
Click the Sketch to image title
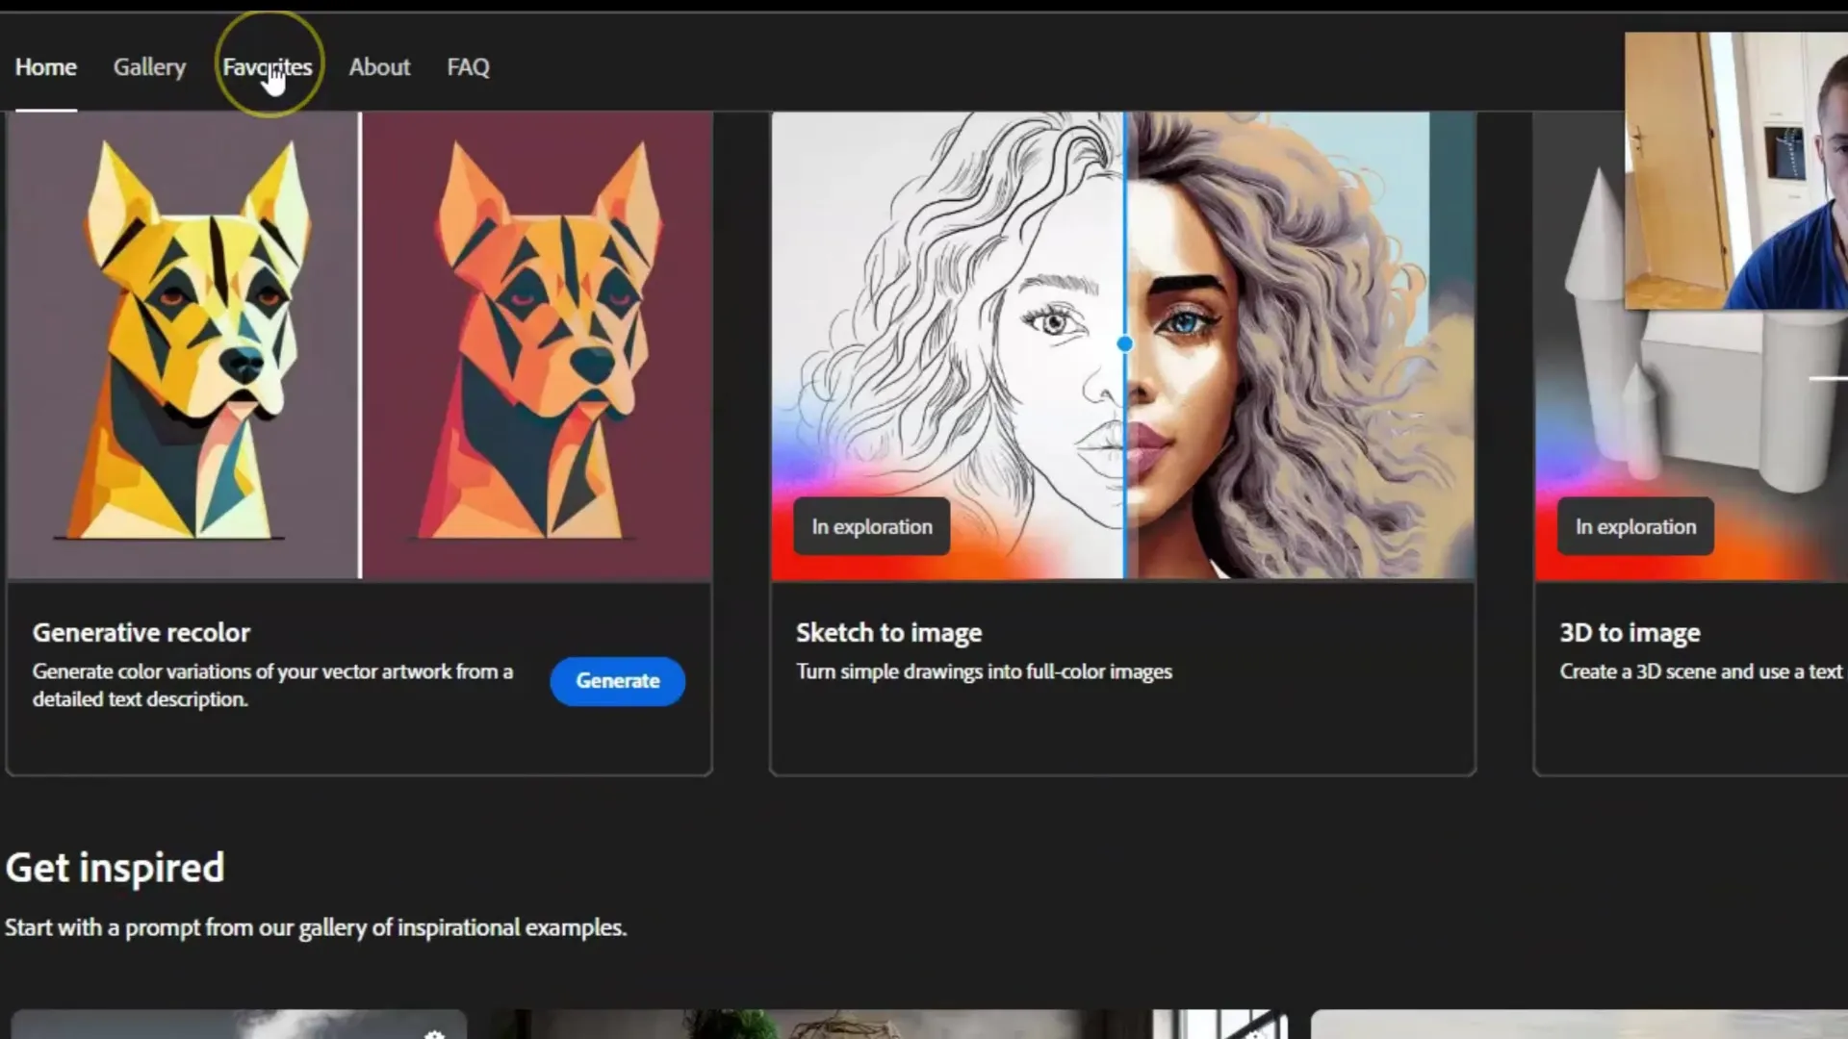pyautogui.click(x=889, y=633)
